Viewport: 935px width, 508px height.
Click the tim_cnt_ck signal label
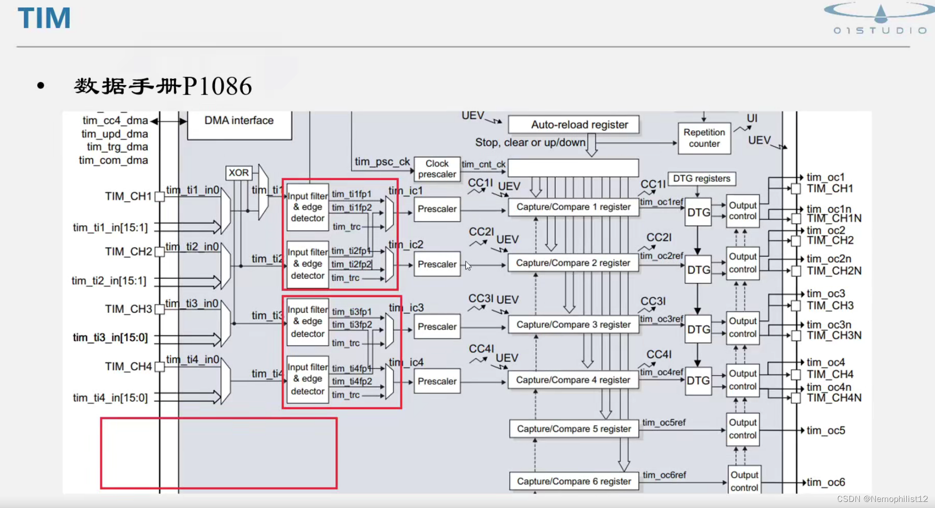pyautogui.click(x=483, y=164)
